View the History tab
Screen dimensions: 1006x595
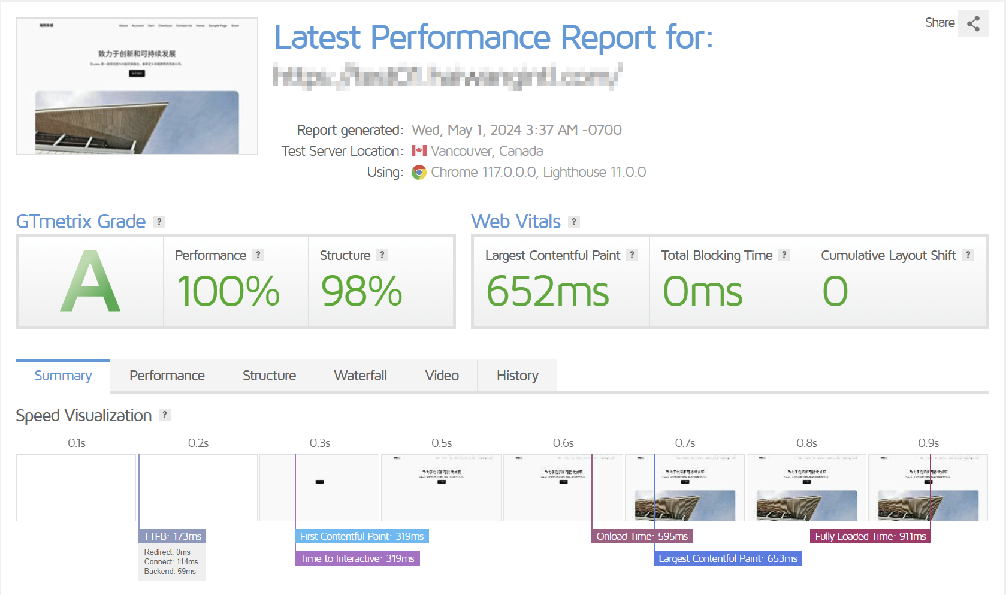[x=517, y=376]
